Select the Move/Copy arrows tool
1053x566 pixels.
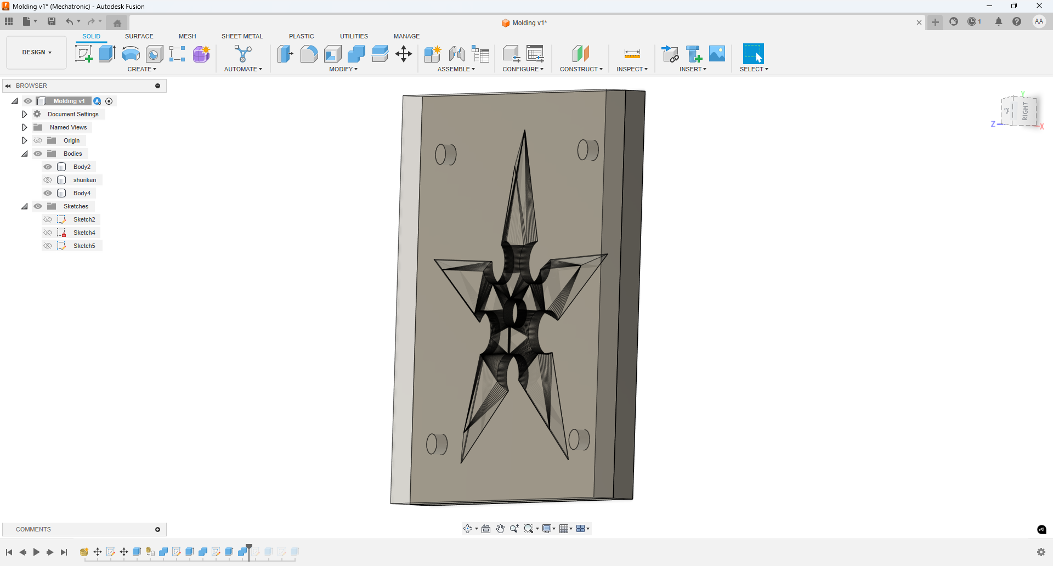coord(404,54)
